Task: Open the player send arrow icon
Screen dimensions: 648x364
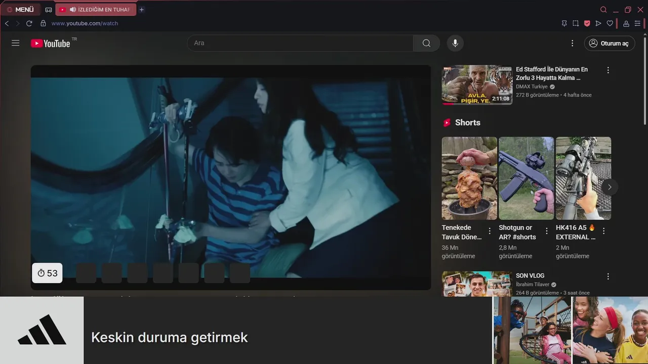Action: point(598,23)
